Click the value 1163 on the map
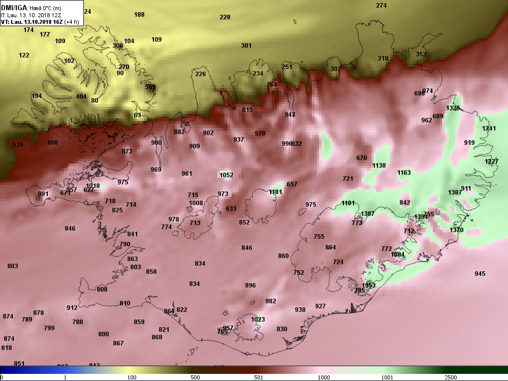The width and height of the screenshot is (508, 381). (x=404, y=173)
